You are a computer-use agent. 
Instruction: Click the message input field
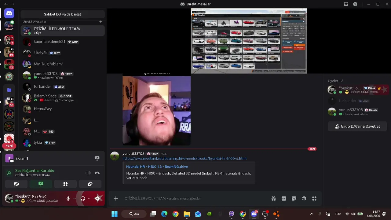(x=195, y=199)
